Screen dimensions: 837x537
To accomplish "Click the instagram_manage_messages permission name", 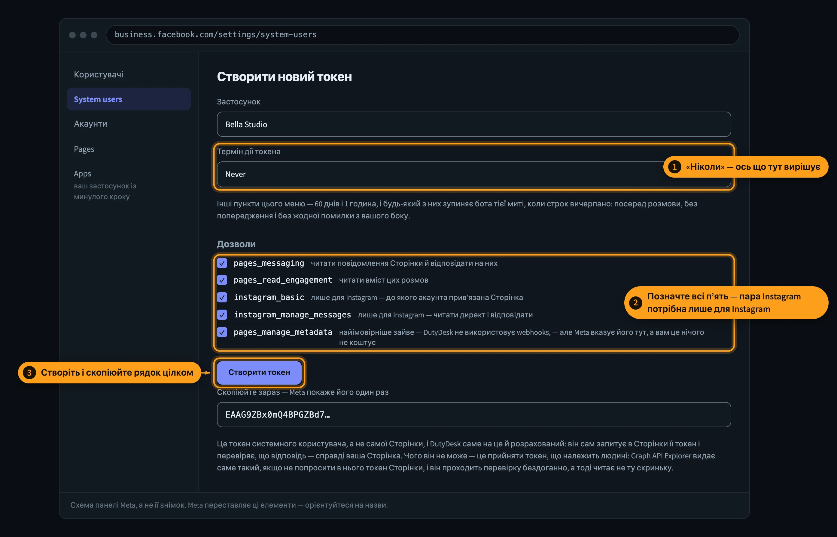I will [x=292, y=315].
